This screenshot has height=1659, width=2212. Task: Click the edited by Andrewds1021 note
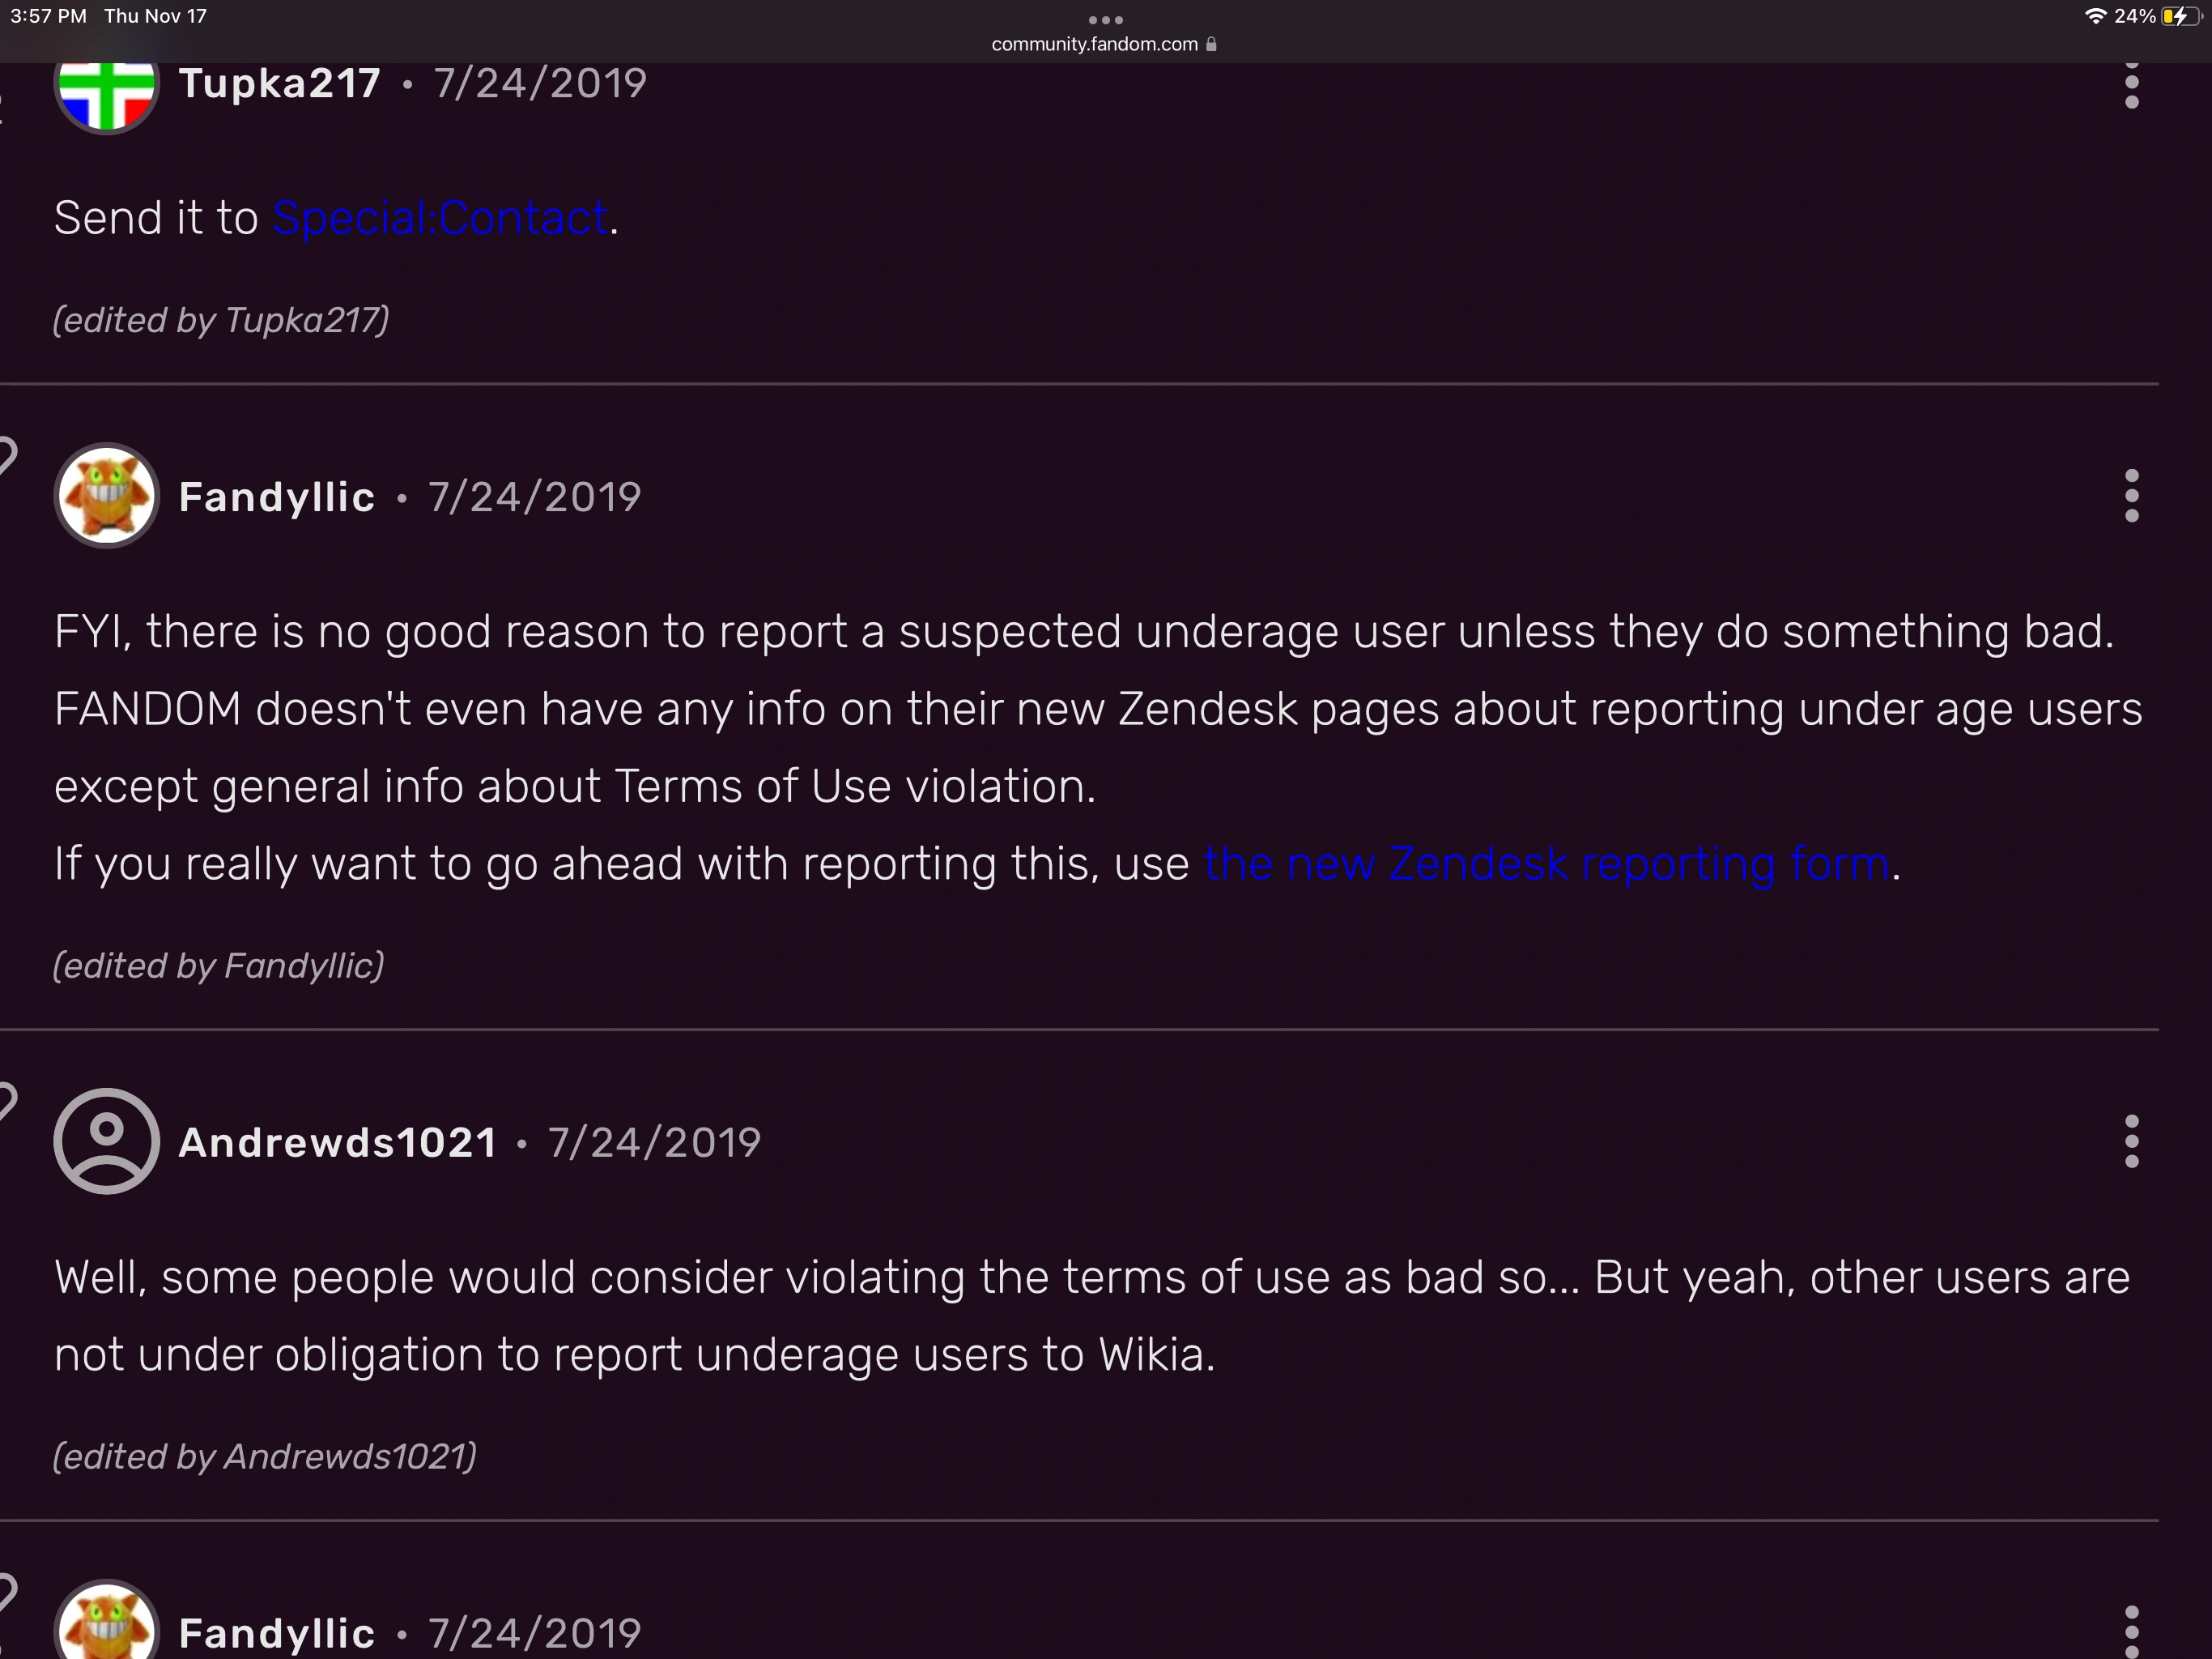coord(265,1456)
